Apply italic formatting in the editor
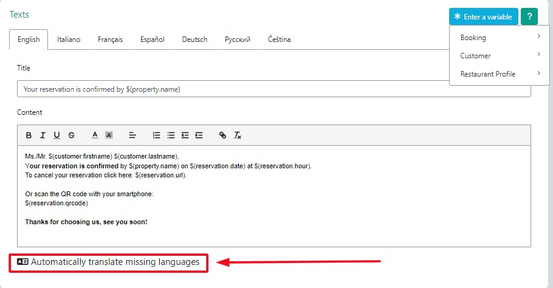This screenshot has height=288, width=553. [43, 135]
